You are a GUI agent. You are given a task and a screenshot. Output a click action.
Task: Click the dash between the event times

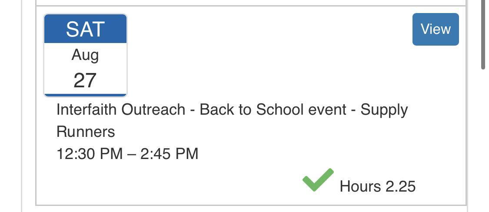pos(131,154)
